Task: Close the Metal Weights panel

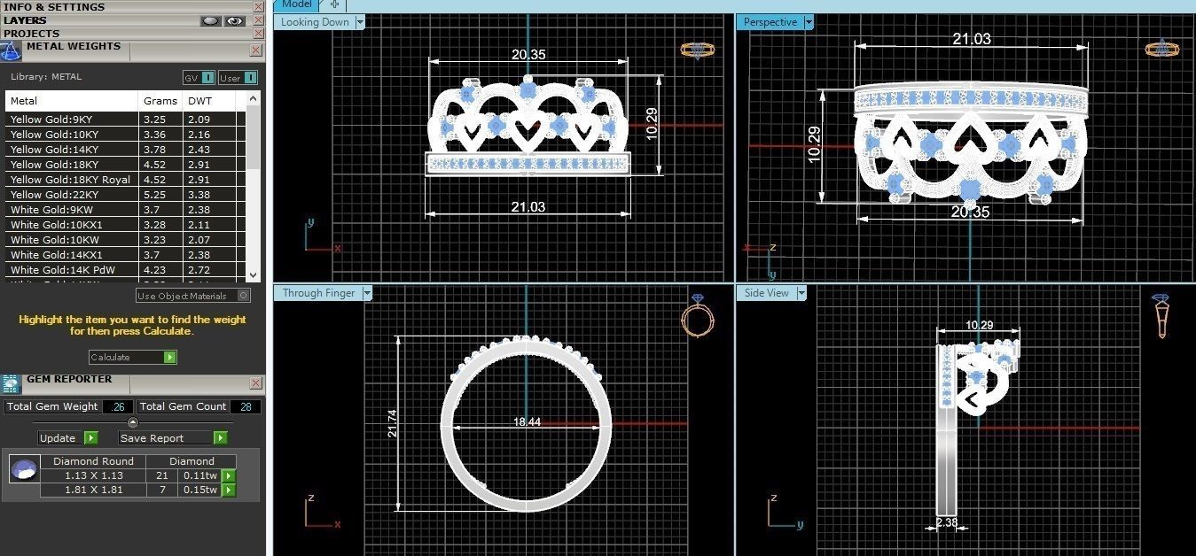Action: (x=255, y=51)
